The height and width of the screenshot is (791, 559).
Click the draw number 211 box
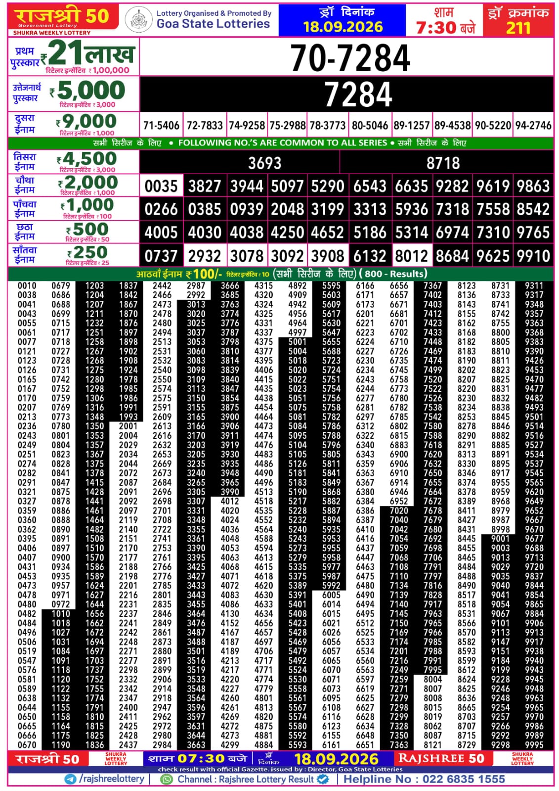pos(518,20)
